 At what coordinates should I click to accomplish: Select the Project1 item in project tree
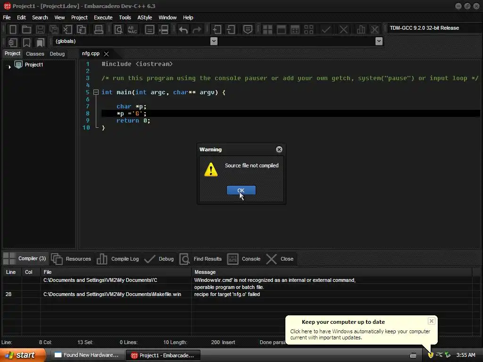coord(34,65)
